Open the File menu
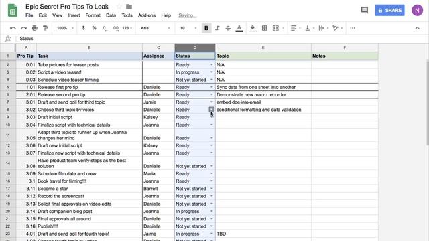Screen dimensions: 429x241 click(29, 15)
